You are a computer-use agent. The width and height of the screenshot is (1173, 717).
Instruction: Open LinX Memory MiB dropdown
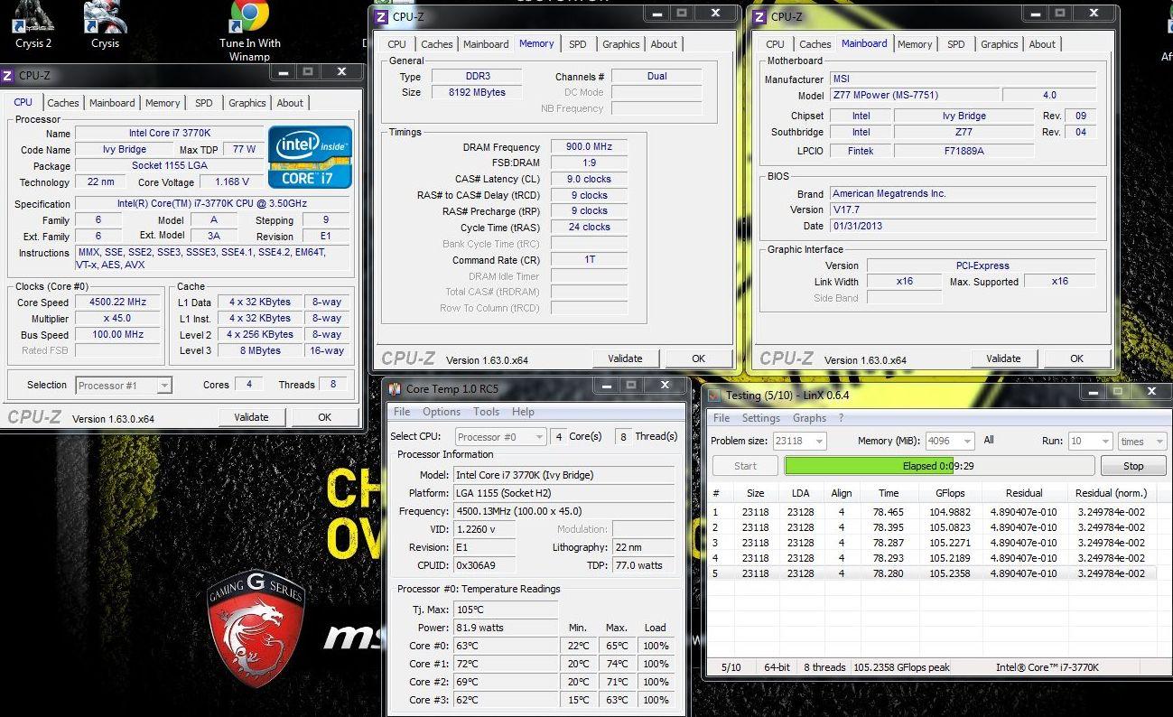click(x=949, y=441)
